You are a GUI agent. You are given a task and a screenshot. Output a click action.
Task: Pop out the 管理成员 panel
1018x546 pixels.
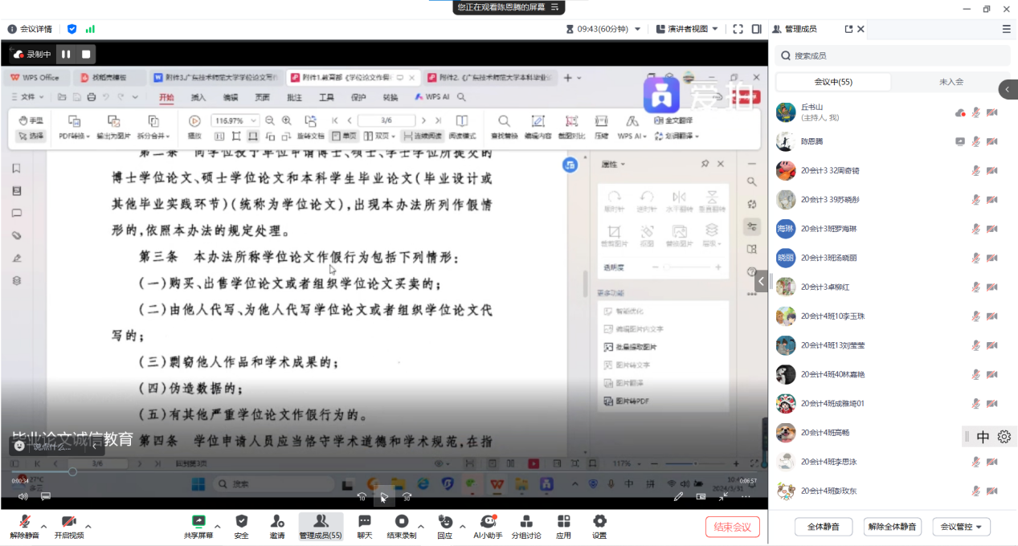pyautogui.click(x=848, y=29)
